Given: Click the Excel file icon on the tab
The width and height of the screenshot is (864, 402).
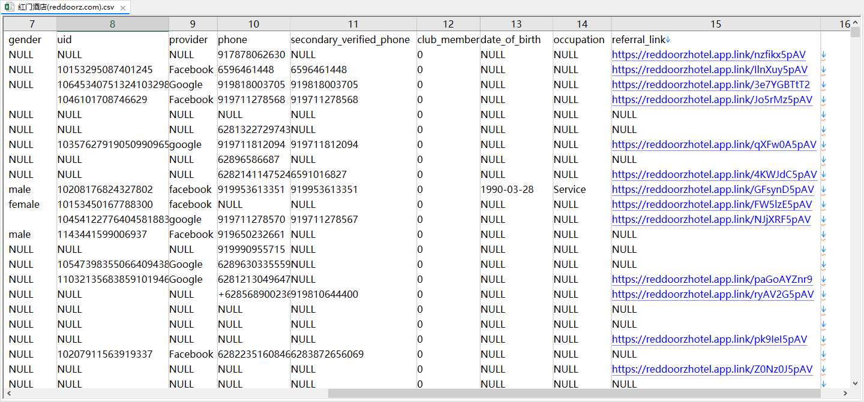Looking at the screenshot, I should (9, 8).
